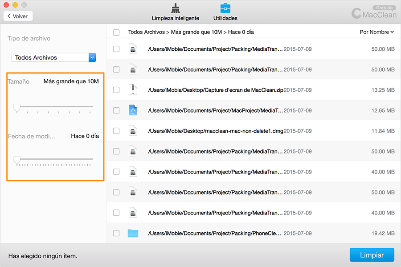Click the MacClean logo icon
This screenshot has height=267, width=401.
tap(356, 13)
